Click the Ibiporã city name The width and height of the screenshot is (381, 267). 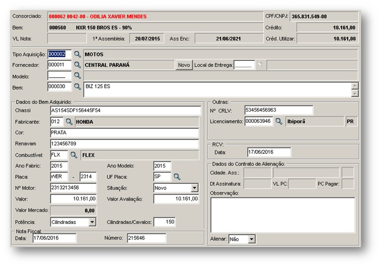pyautogui.click(x=296, y=122)
